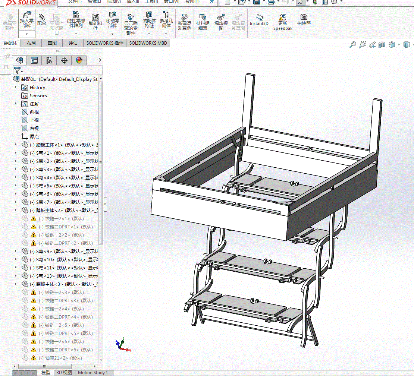Select Sensors in feature tree
414x376 pixels.
coord(38,95)
